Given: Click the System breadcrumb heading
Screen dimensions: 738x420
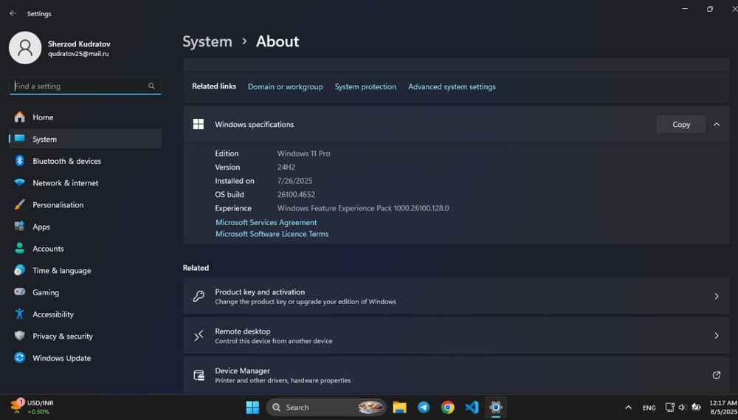Looking at the screenshot, I should coord(207,41).
